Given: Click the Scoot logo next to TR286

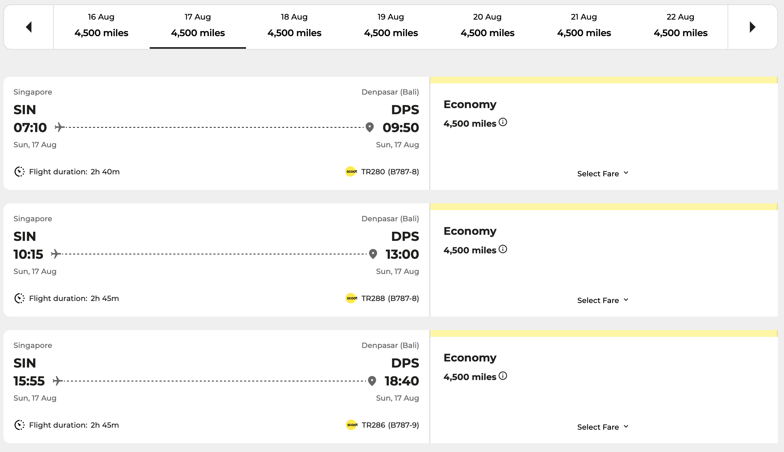Looking at the screenshot, I should pos(352,425).
